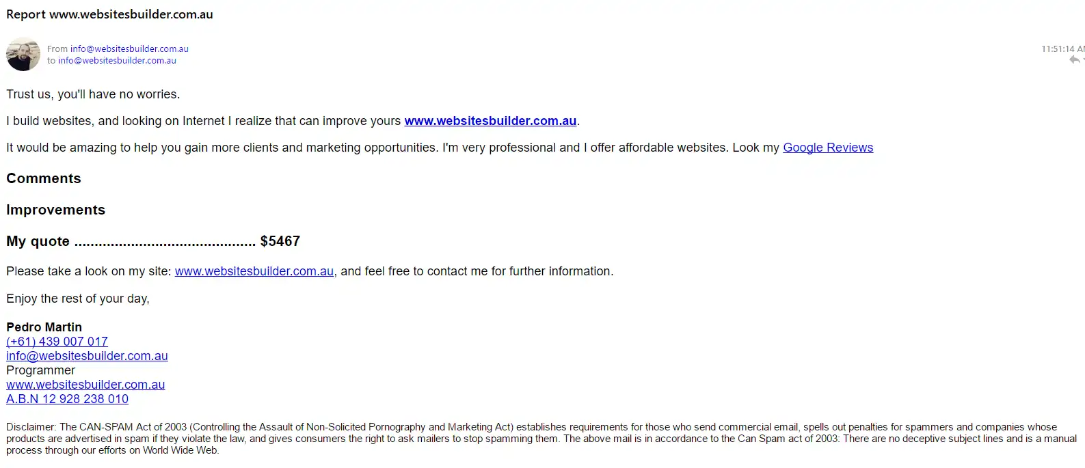Screen dimensions: 1085x468
Task: Click the 'to' recipient email address
Action: pyautogui.click(x=117, y=60)
